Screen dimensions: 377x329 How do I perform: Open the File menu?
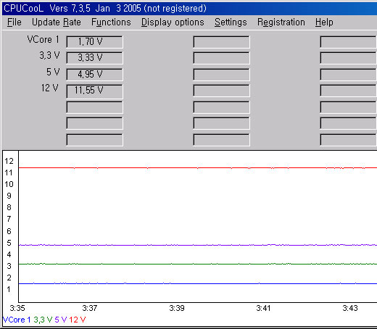click(x=14, y=22)
